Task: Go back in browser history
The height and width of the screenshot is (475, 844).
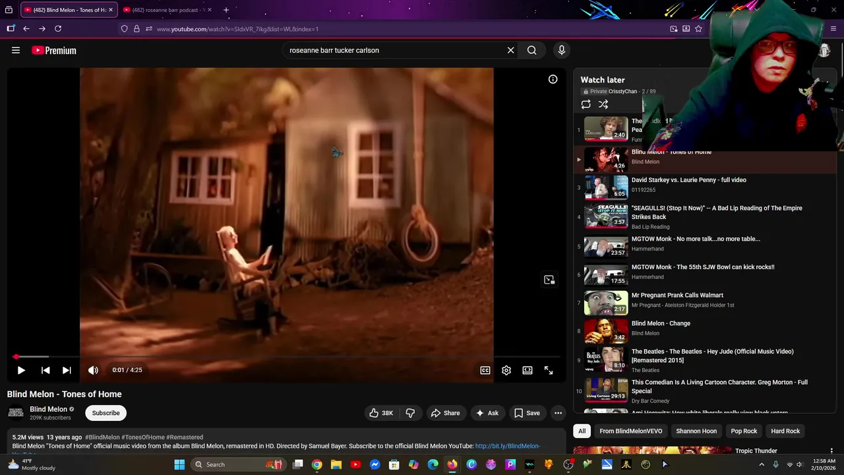Action: [x=26, y=29]
